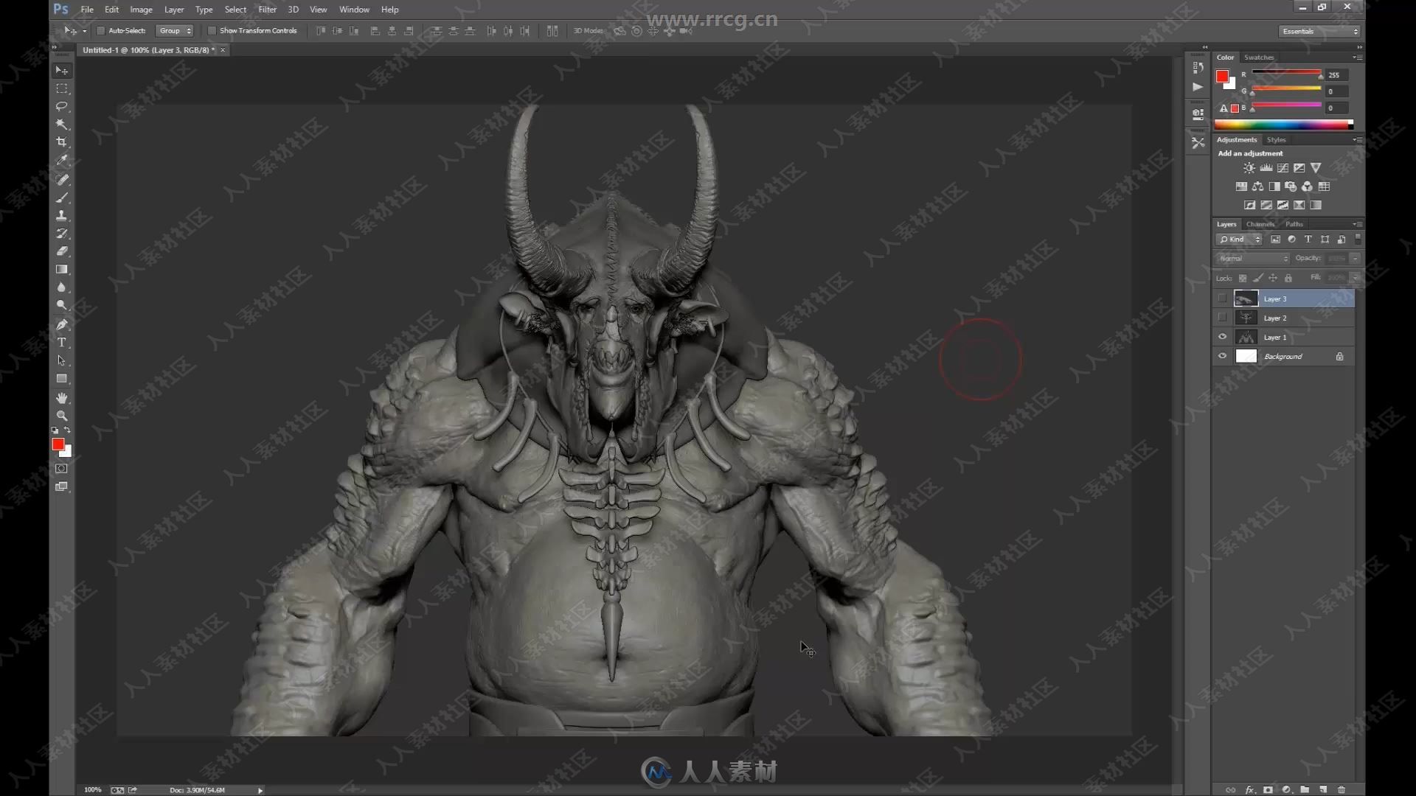Select the Move tool in the toolbox
This screenshot has width=1416, height=796.
[62, 71]
